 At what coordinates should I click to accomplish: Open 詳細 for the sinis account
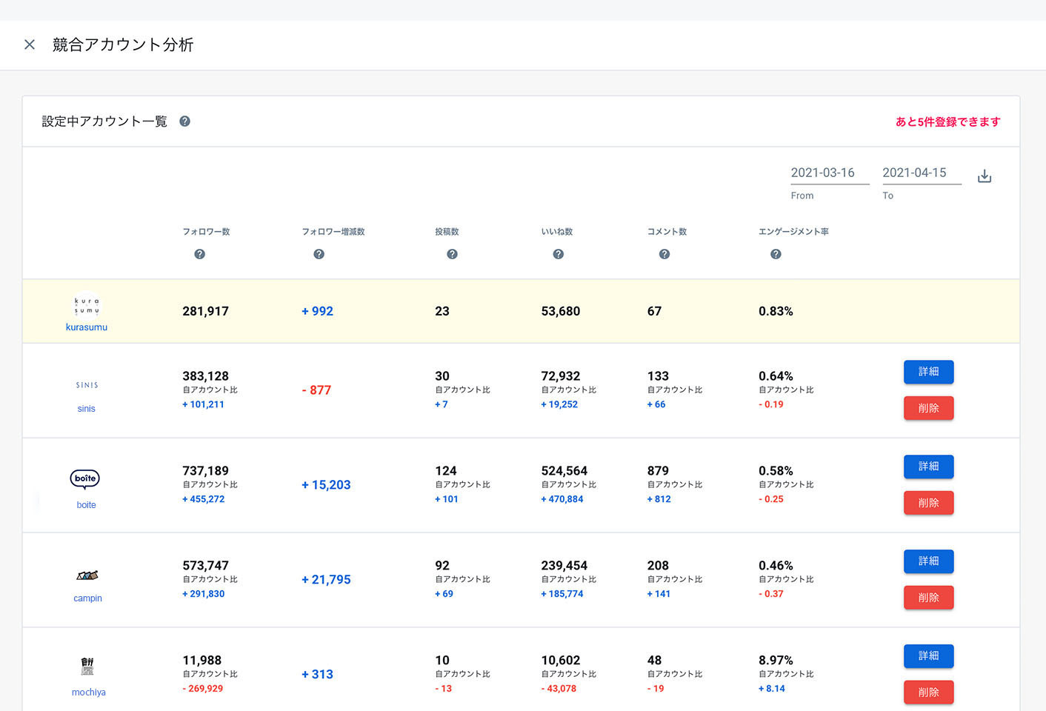pos(928,372)
